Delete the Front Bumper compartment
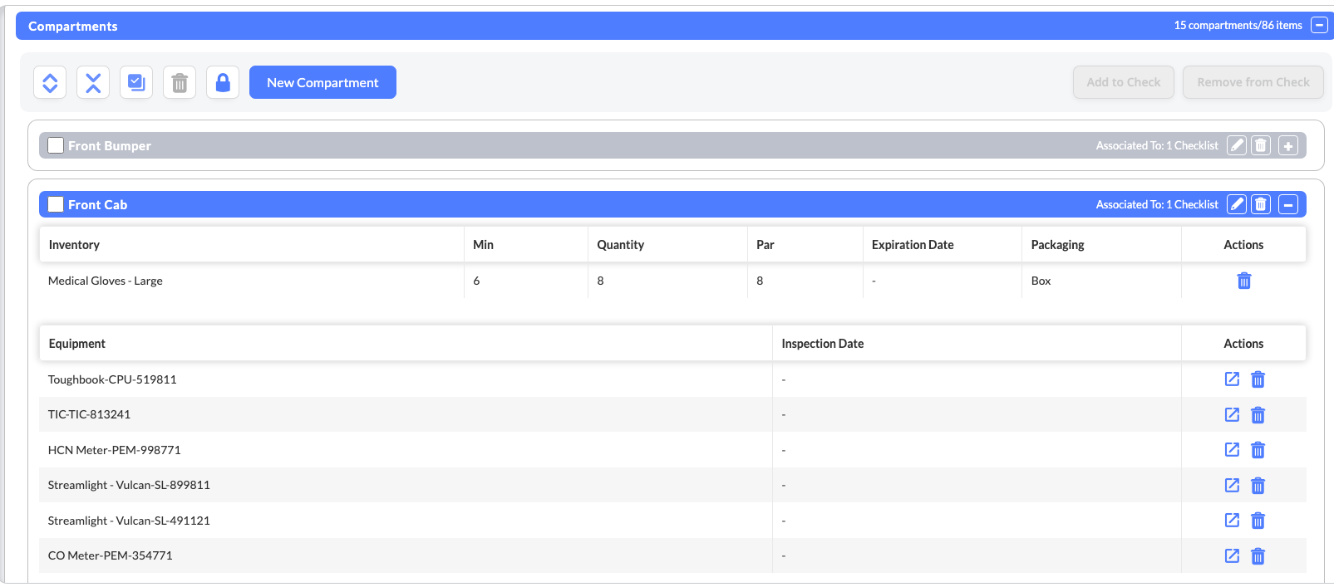The height and width of the screenshot is (587, 1334). (x=1261, y=145)
